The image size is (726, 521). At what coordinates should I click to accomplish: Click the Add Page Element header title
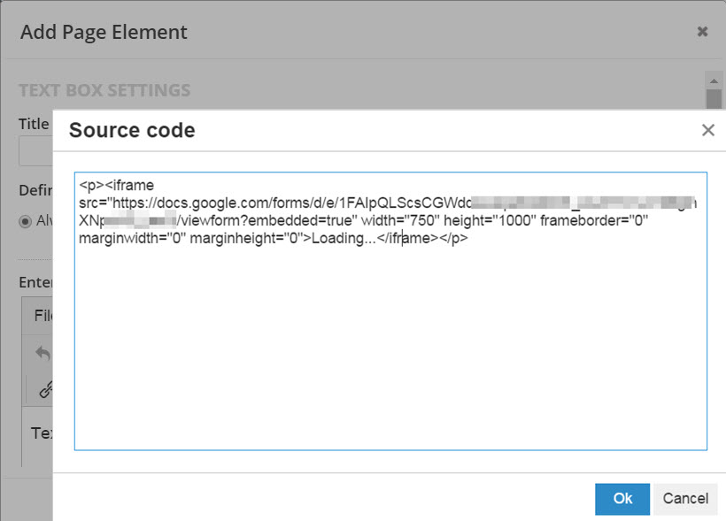pos(104,33)
